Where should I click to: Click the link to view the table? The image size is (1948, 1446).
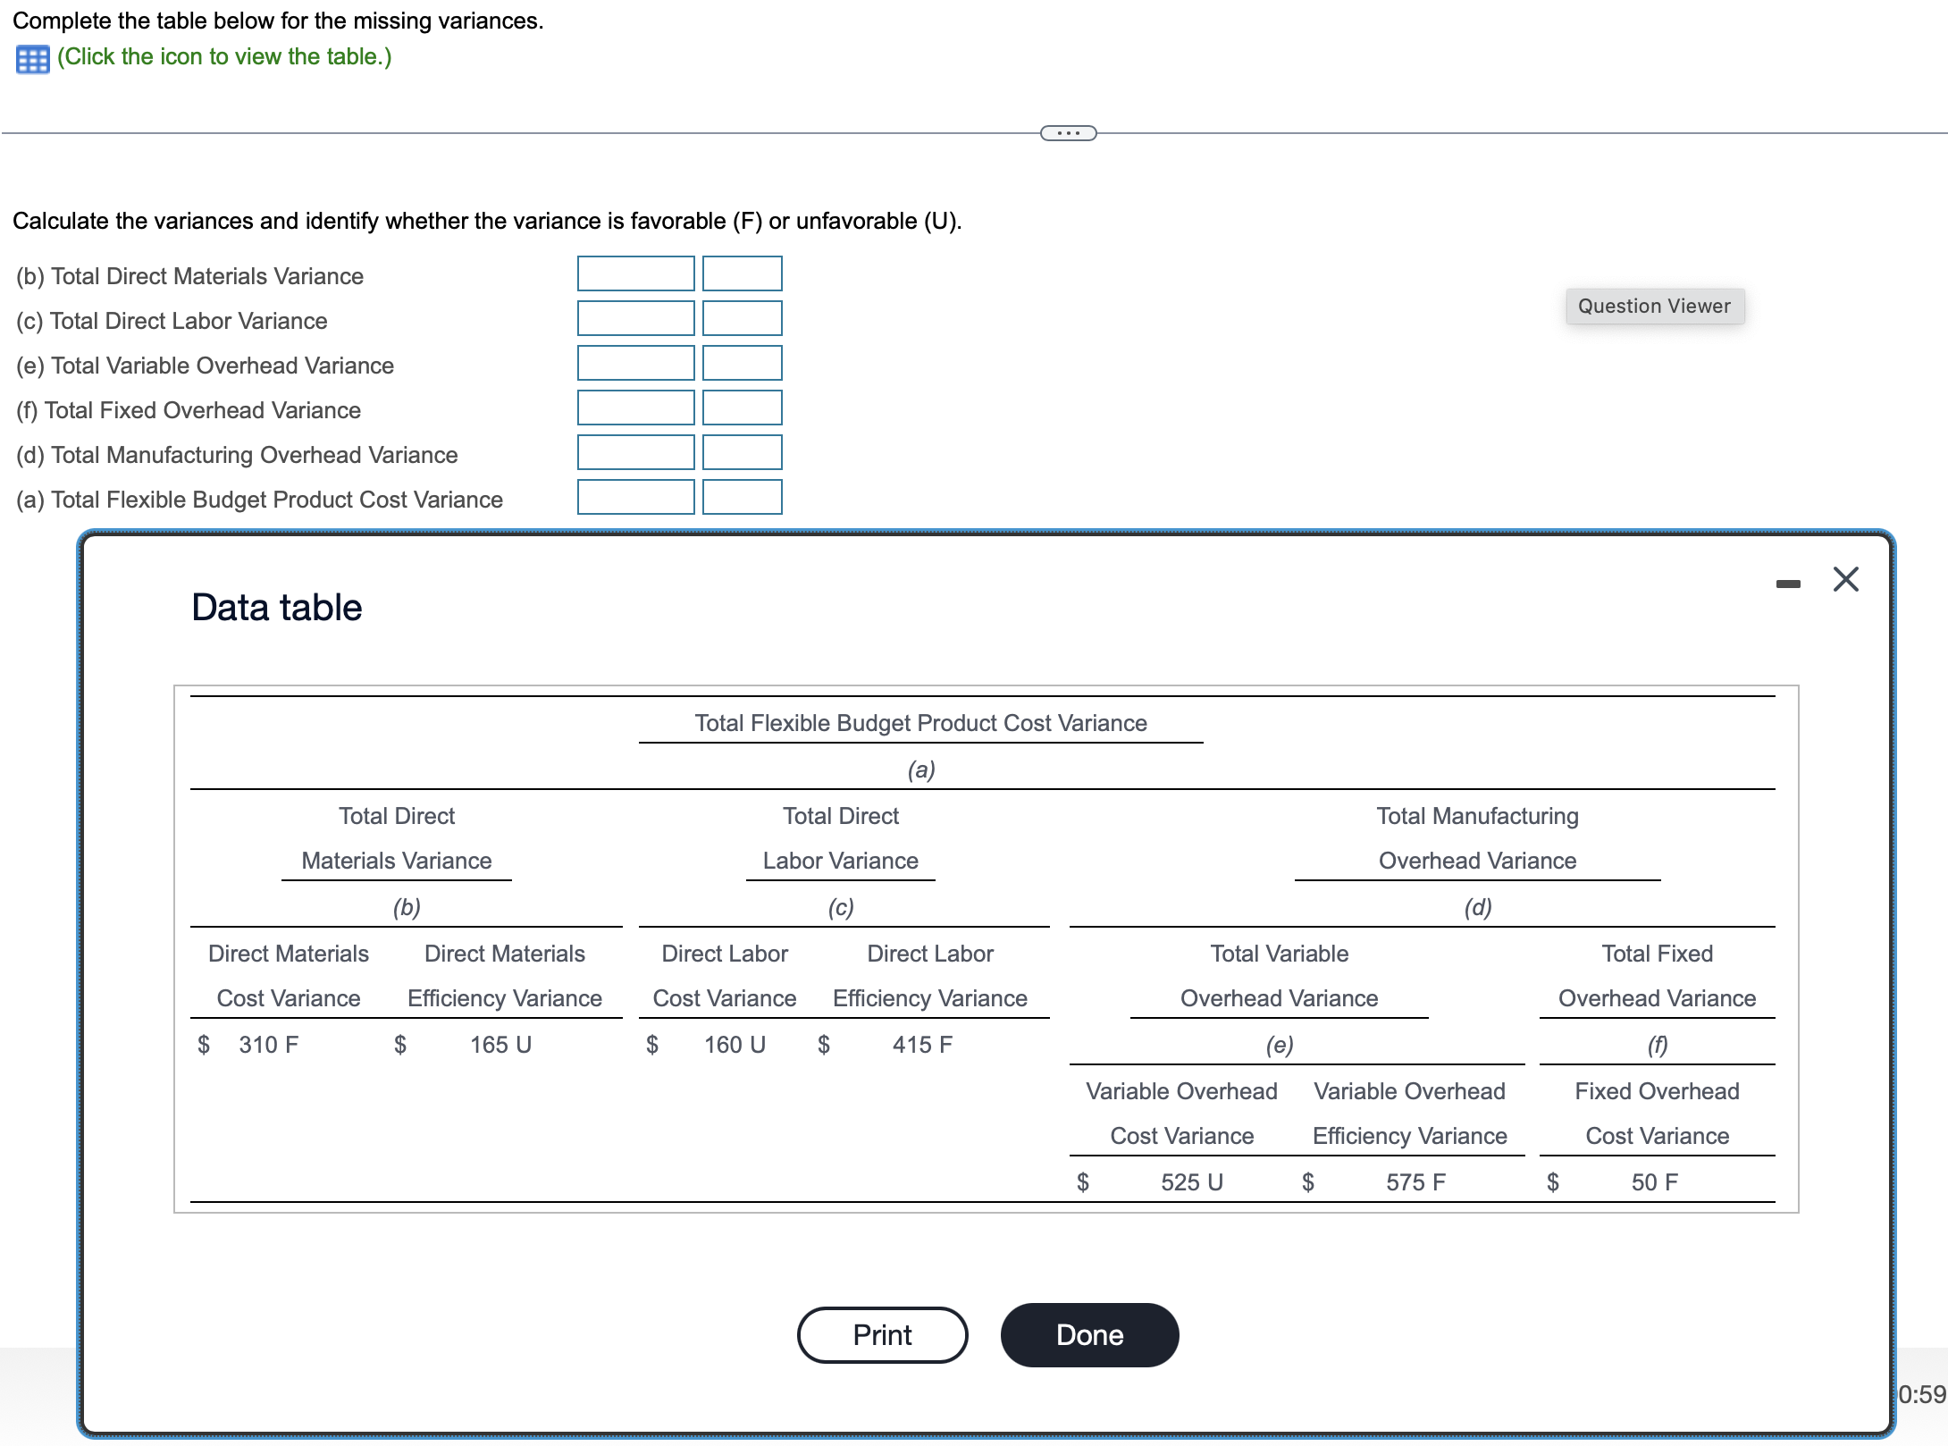click(x=223, y=56)
